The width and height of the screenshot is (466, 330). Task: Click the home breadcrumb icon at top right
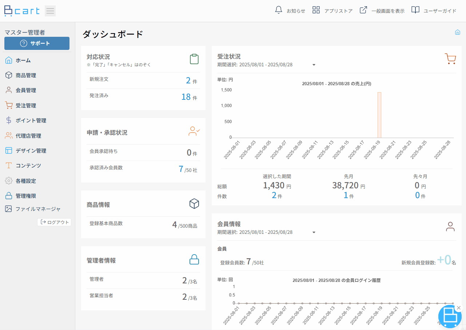coord(458,32)
